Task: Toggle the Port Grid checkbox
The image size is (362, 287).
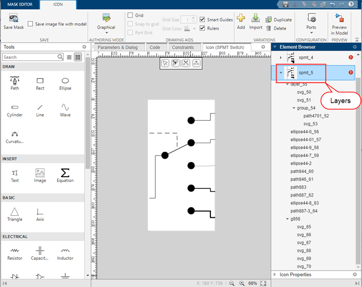Action: click(130, 33)
